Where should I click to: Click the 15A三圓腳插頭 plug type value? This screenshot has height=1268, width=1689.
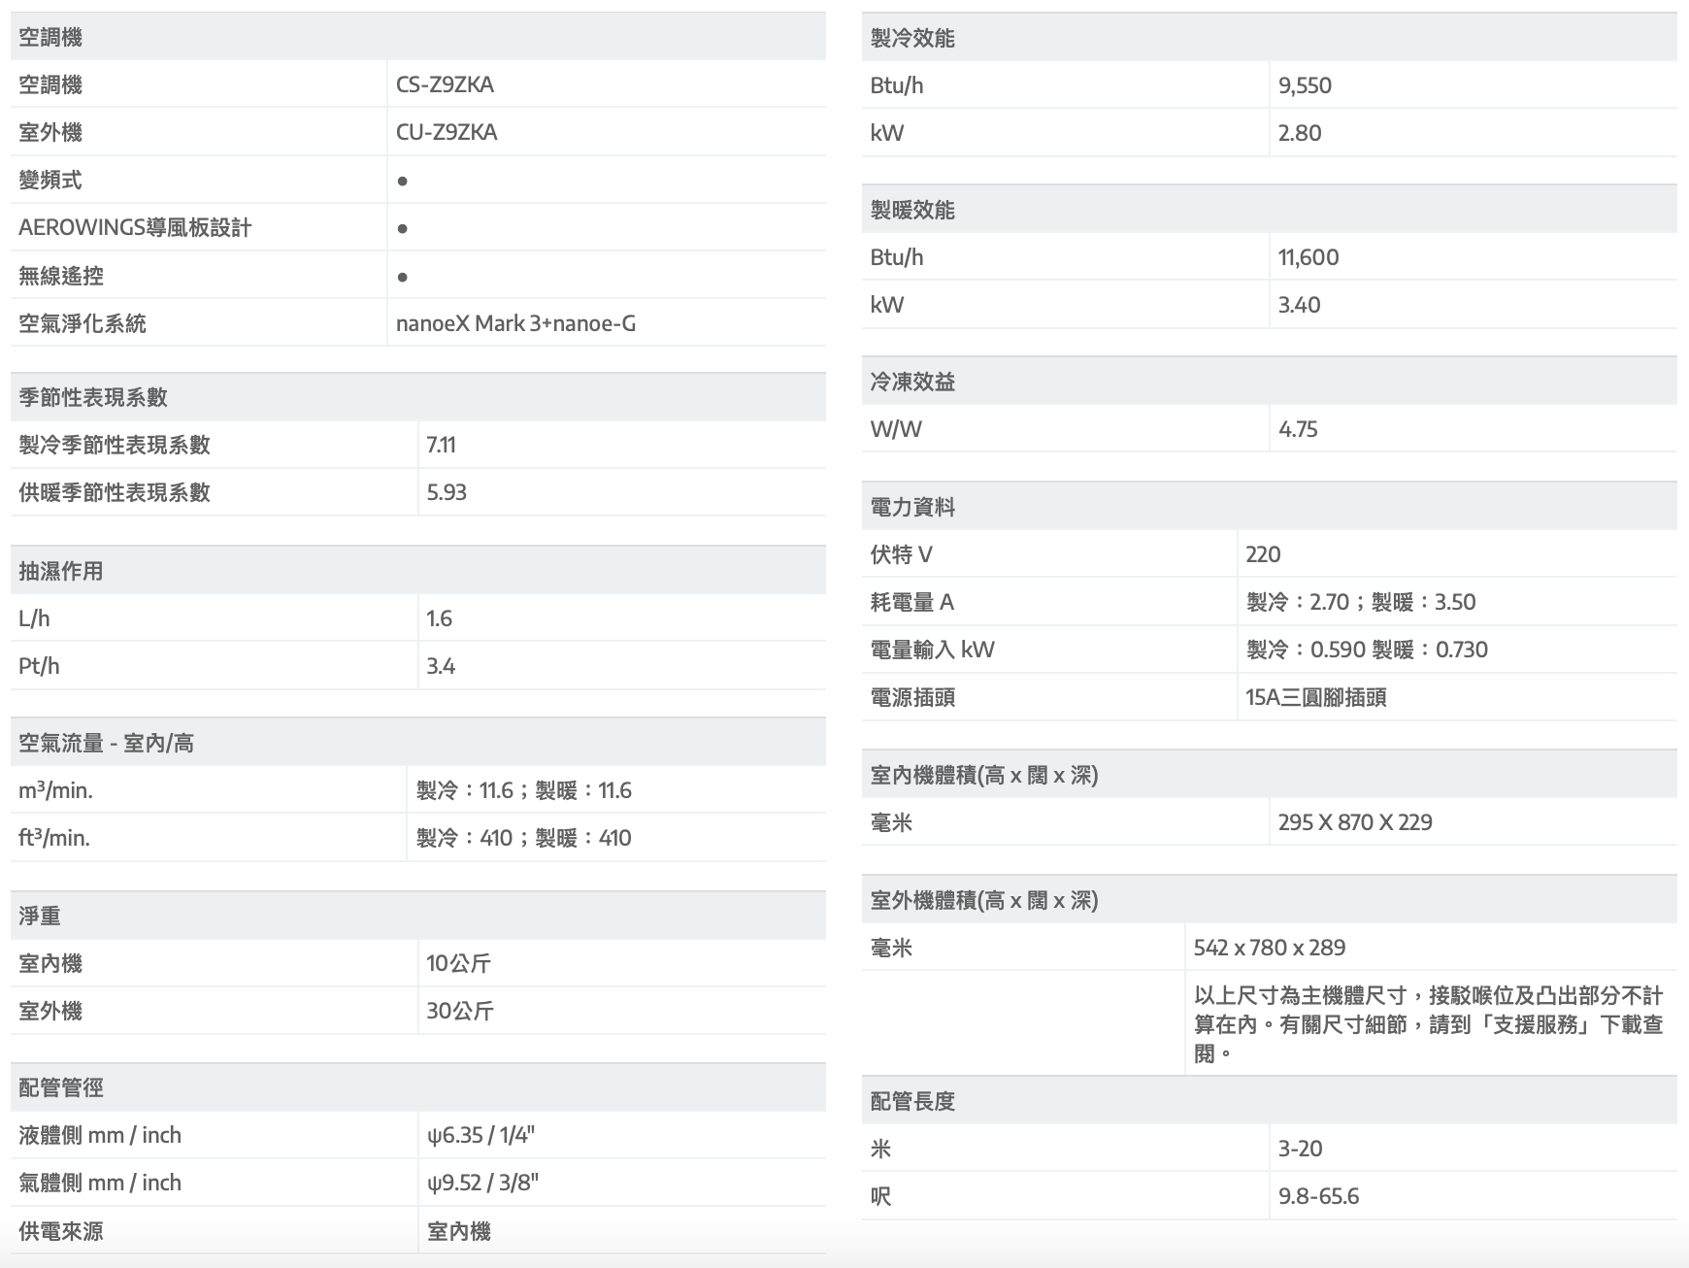coord(1315,697)
